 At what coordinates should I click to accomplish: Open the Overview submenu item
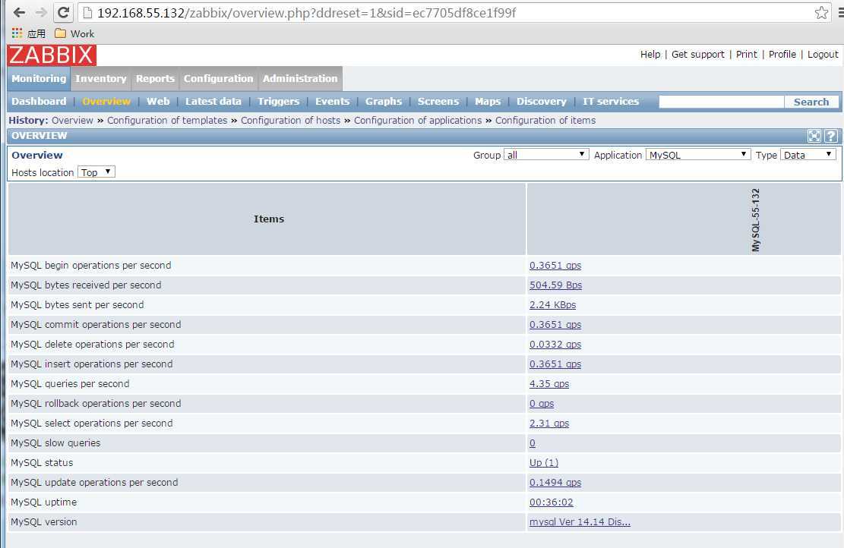(x=106, y=101)
